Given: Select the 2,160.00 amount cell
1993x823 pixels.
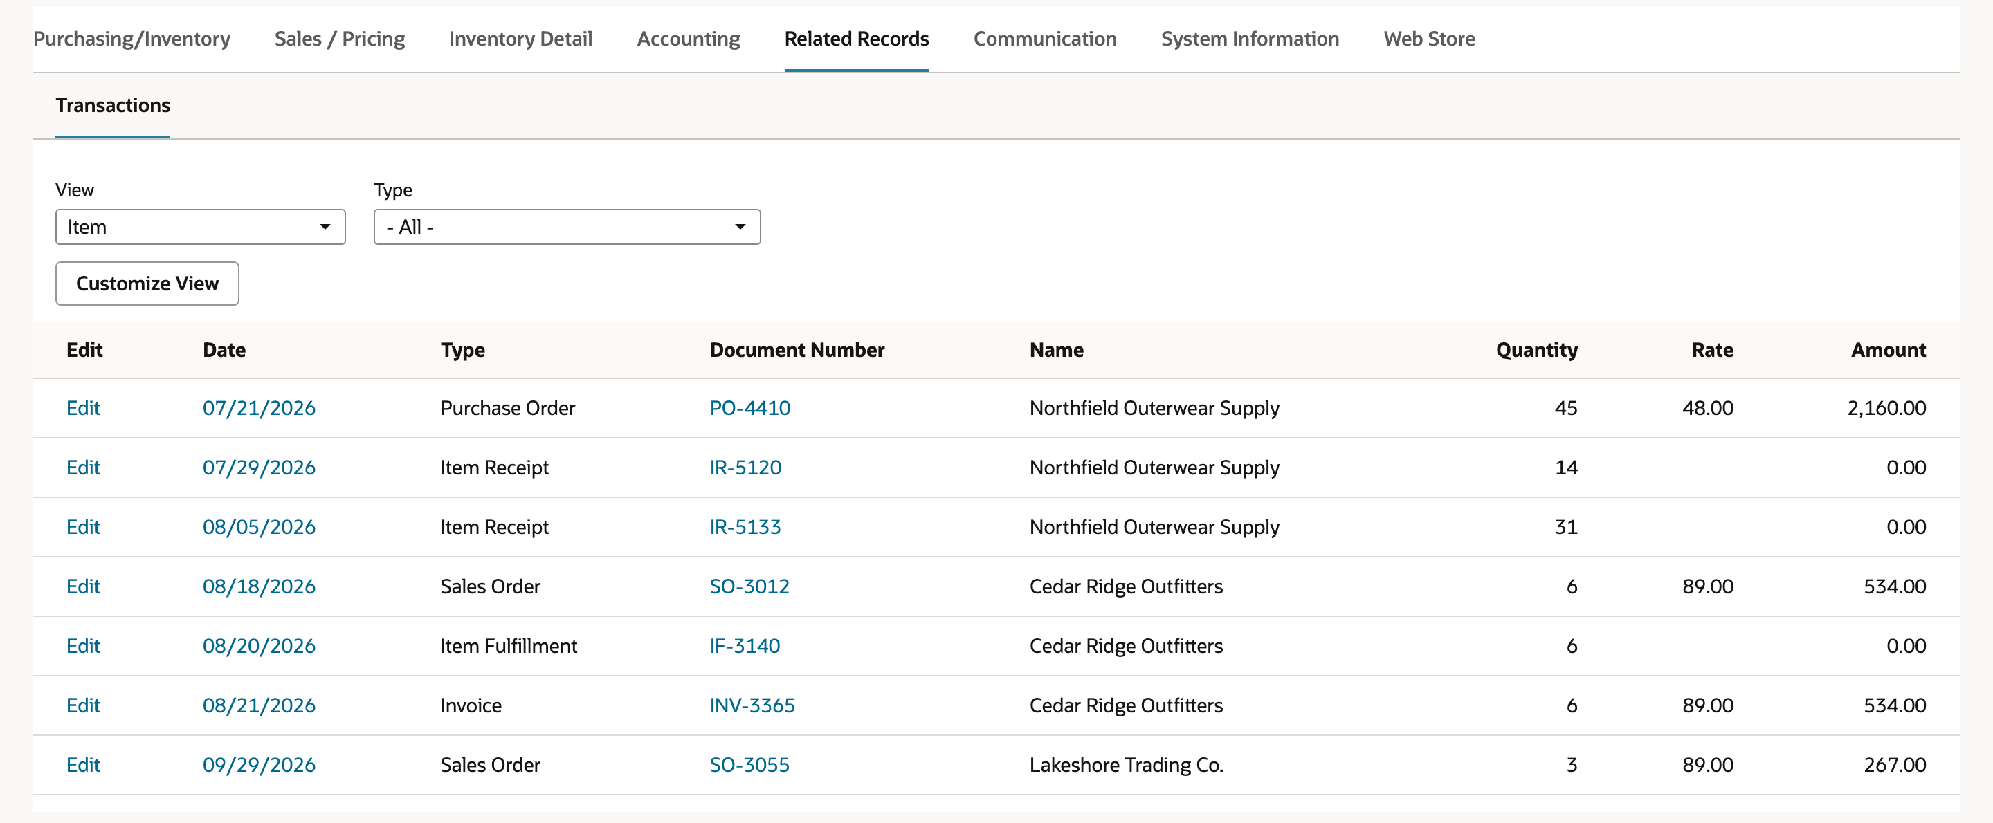Looking at the screenshot, I should pos(1886,407).
